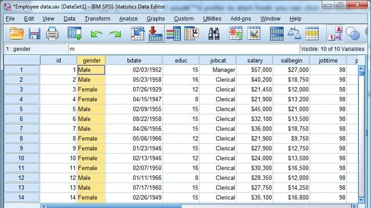Click the Female gender cell in row 9
This screenshot has width=371, height=208.
[x=91, y=148]
